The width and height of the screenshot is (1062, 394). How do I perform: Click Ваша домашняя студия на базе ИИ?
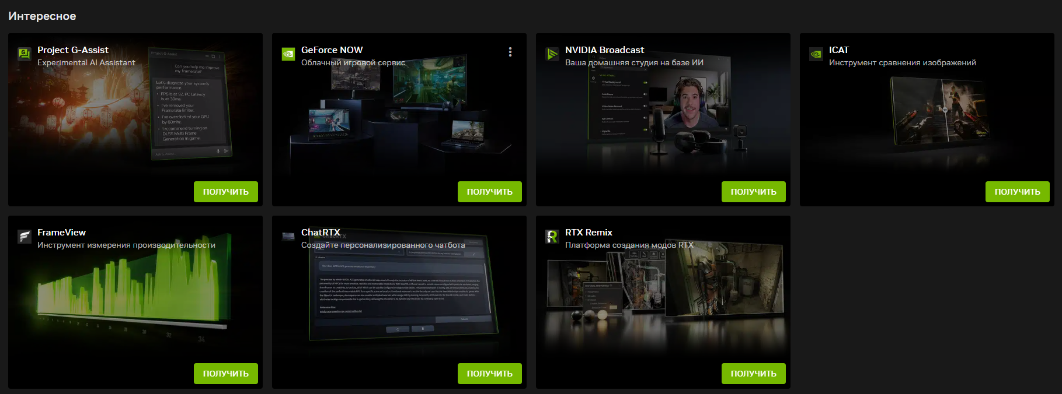tap(634, 62)
